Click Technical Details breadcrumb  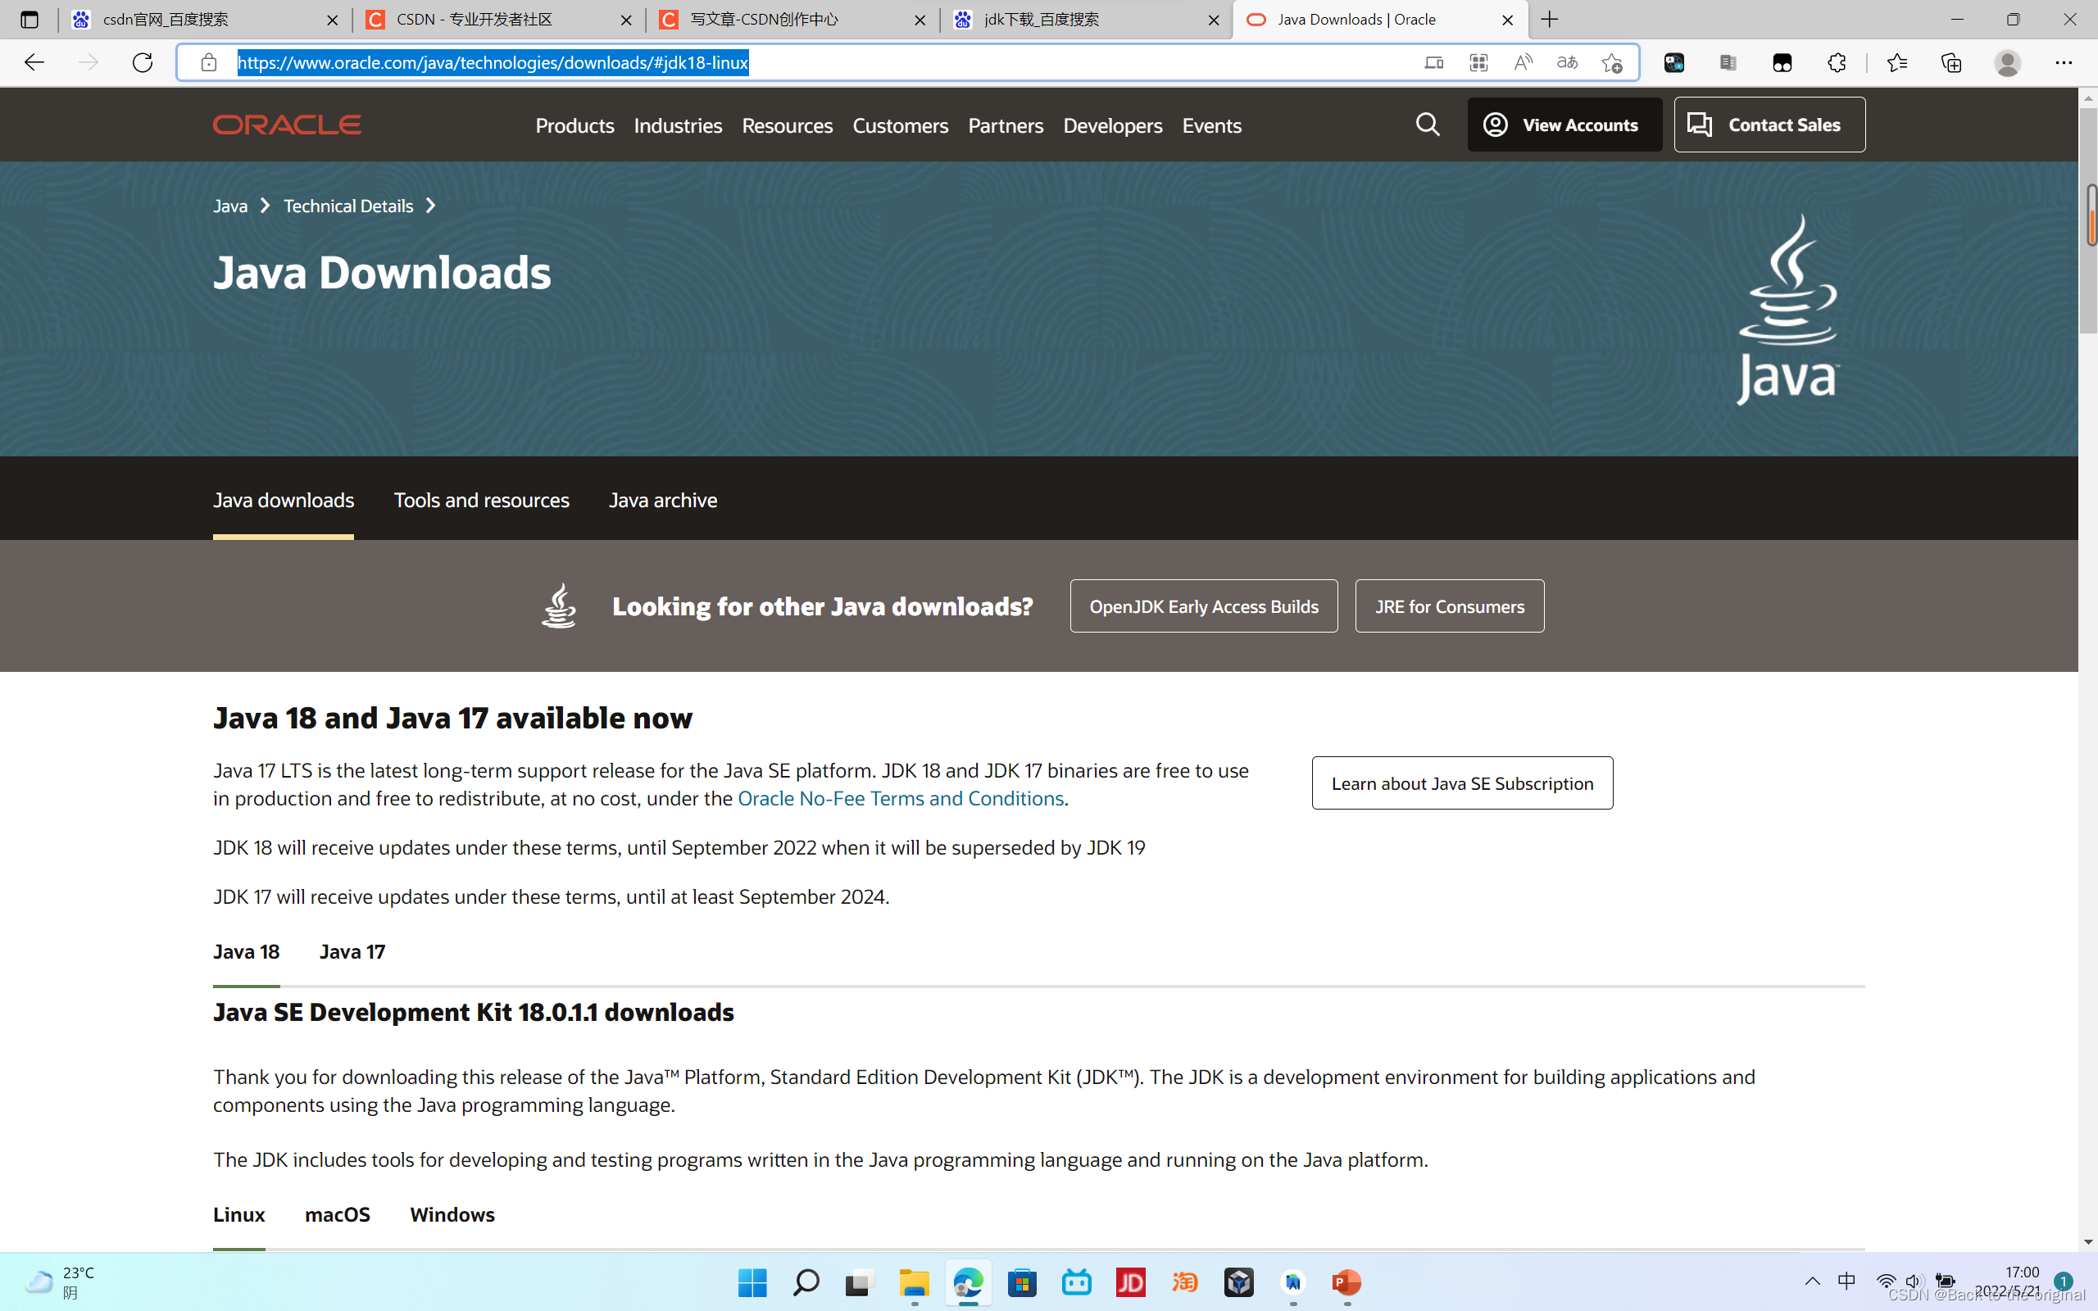point(348,206)
